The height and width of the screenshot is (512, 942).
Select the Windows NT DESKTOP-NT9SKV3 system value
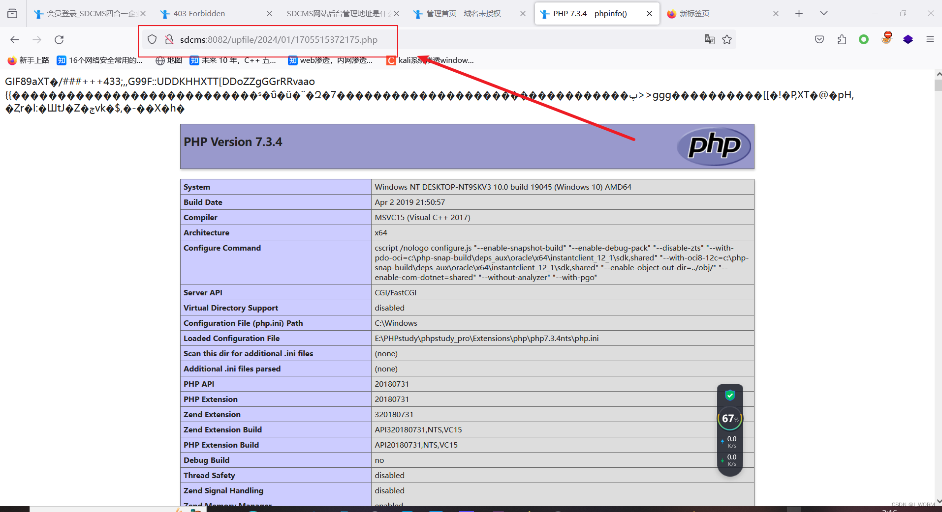click(x=503, y=187)
